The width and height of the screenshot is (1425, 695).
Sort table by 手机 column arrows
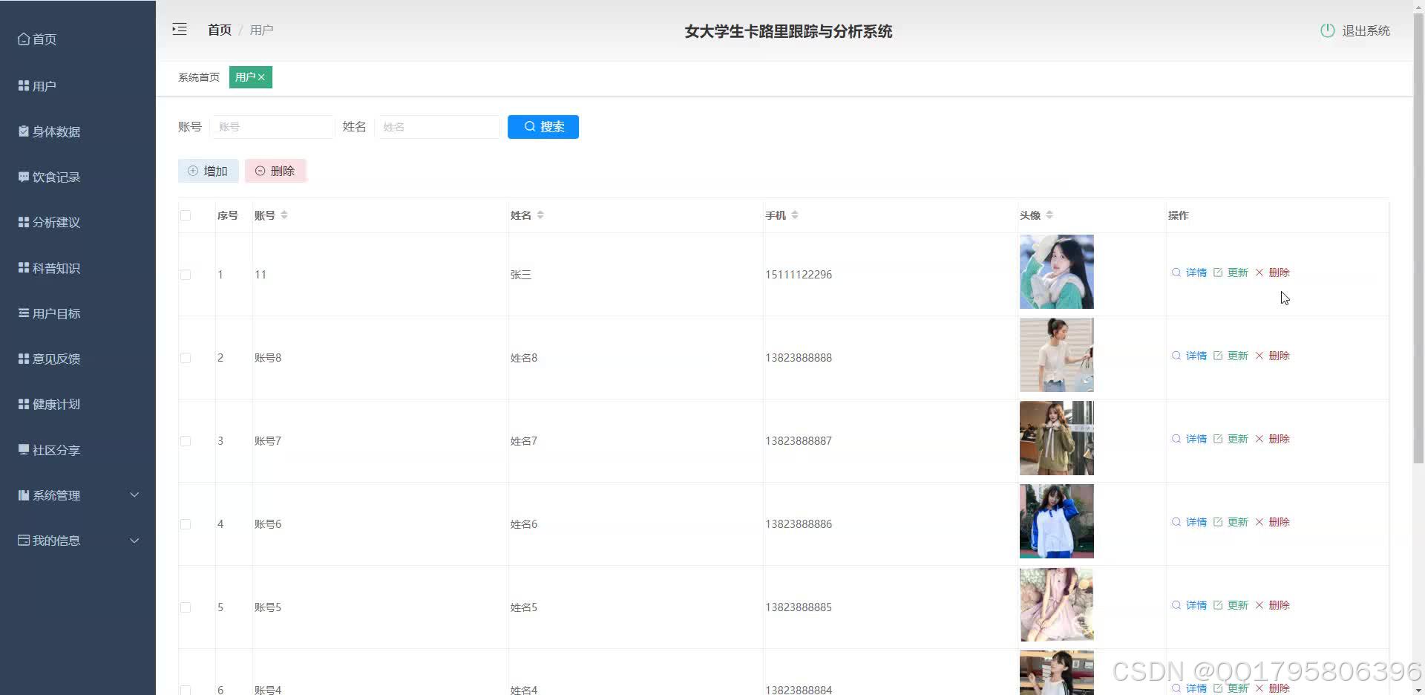(795, 215)
